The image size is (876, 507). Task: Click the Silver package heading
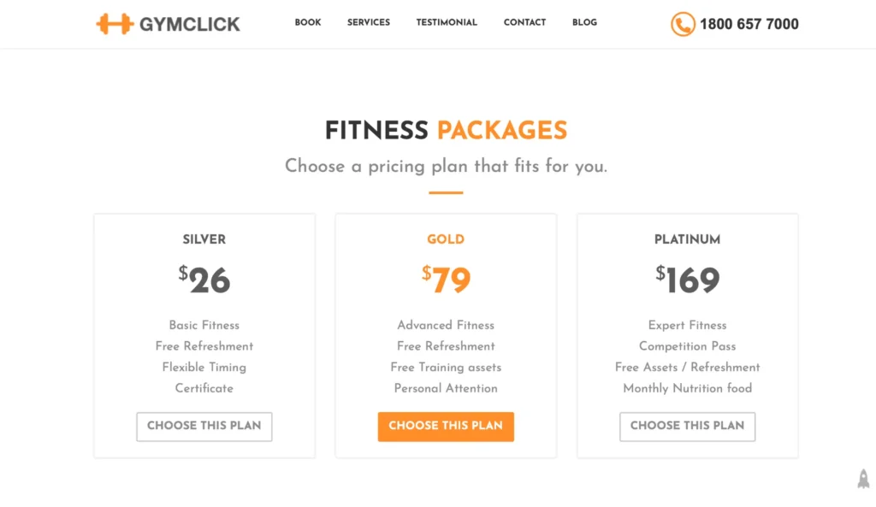pyautogui.click(x=204, y=239)
